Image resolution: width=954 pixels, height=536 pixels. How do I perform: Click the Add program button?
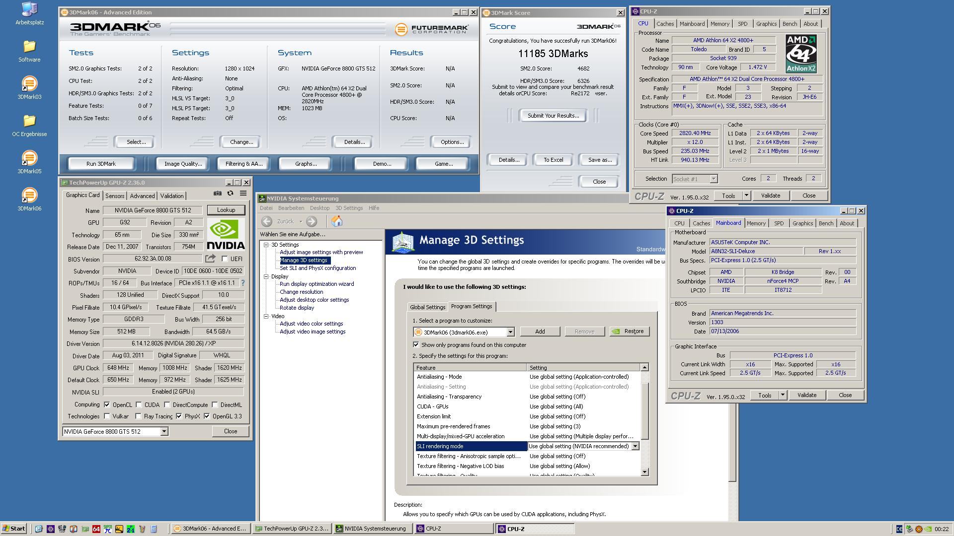[540, 332]
